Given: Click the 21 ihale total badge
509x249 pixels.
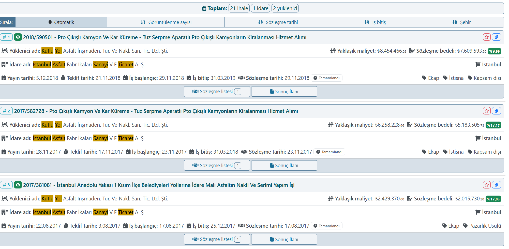Looking at the screenshot, I should [239, 8].
